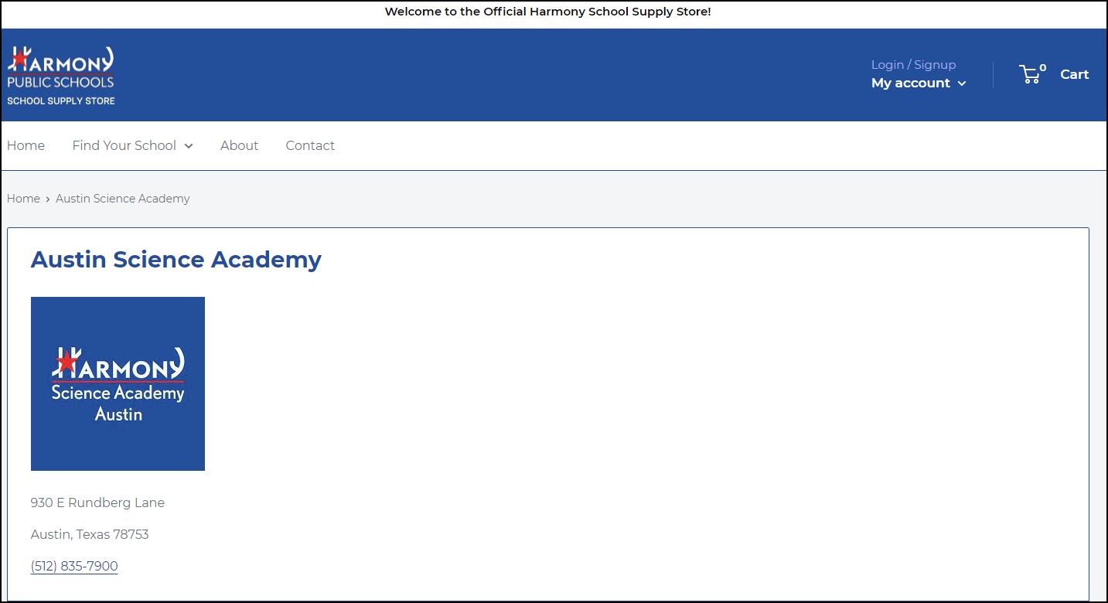Select the Austin Science Academy heading
This screenshot has width=1108, height=603.
[176, 260]
